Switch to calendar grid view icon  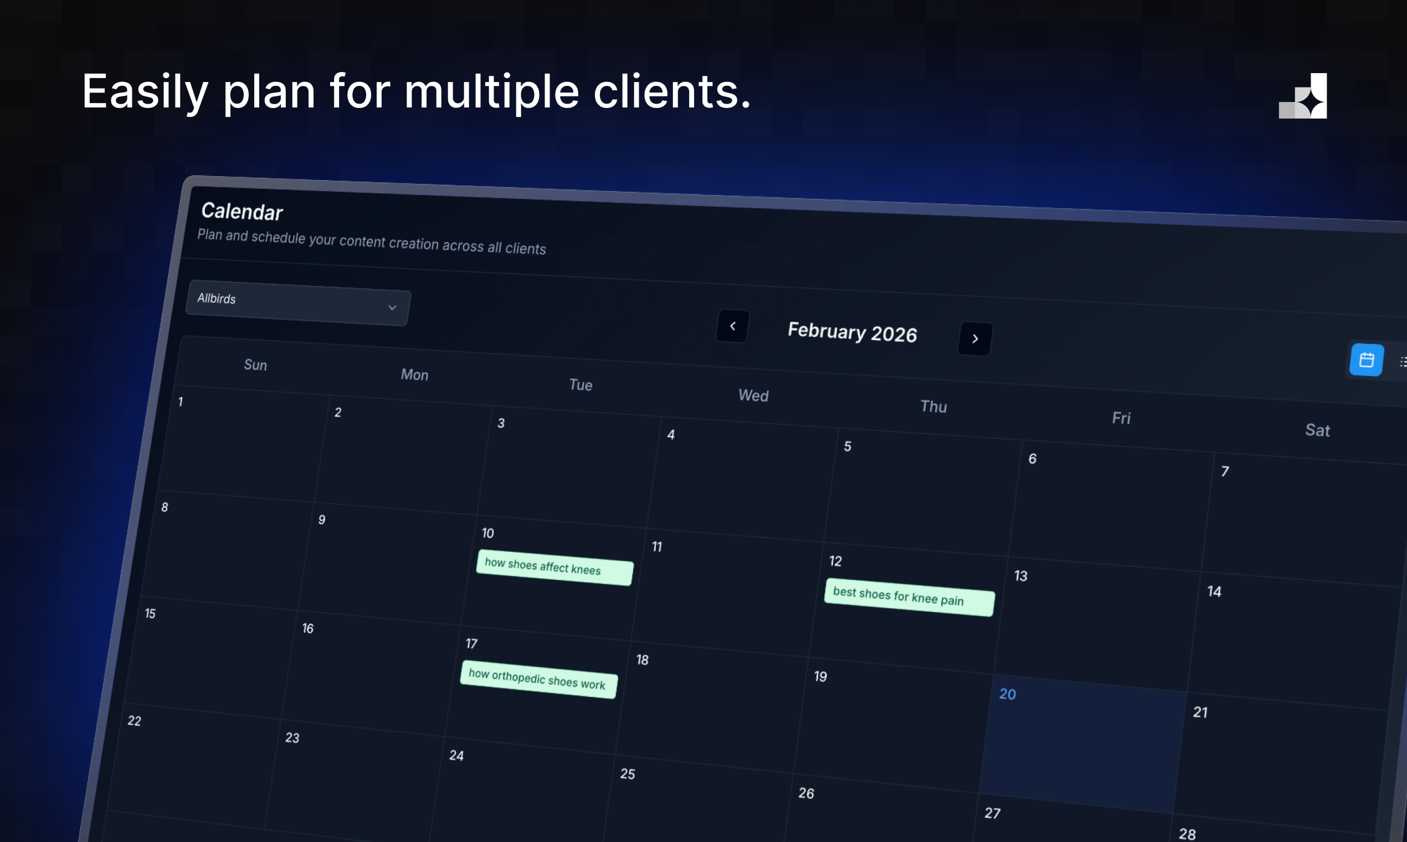pyautogui.click(x=1366, y=360)
